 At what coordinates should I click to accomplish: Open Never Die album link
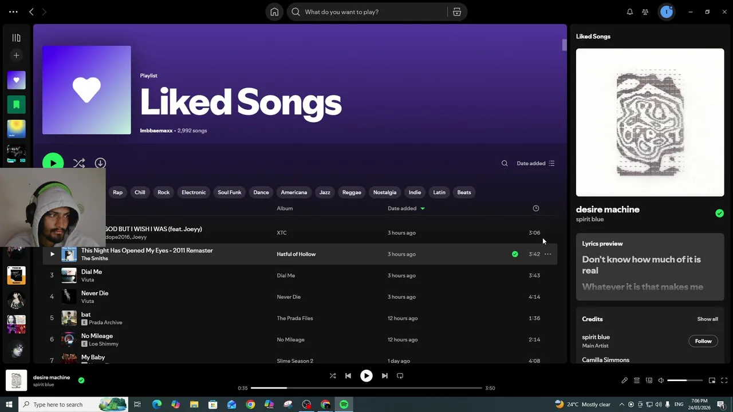289,297
